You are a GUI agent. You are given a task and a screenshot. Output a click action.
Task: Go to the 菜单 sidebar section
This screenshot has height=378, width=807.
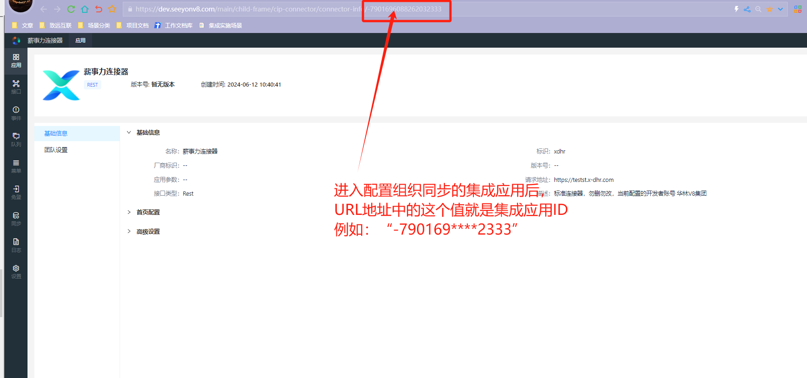point(16,166)
